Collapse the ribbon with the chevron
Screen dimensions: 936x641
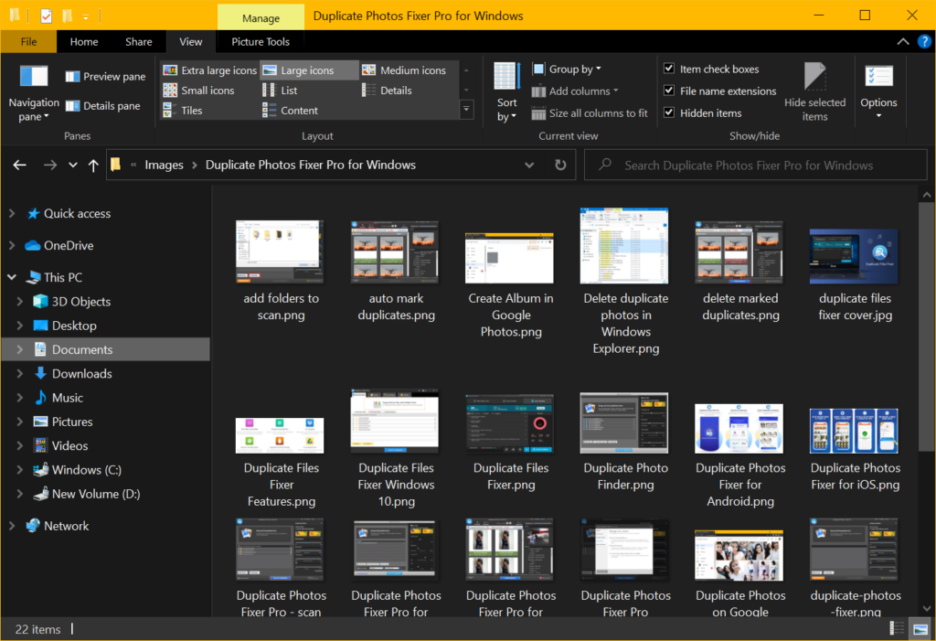tap(902, 41)
